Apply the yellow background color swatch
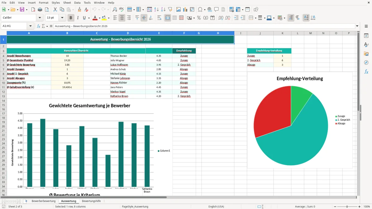The image size is (372, 209). coord(104,18)
